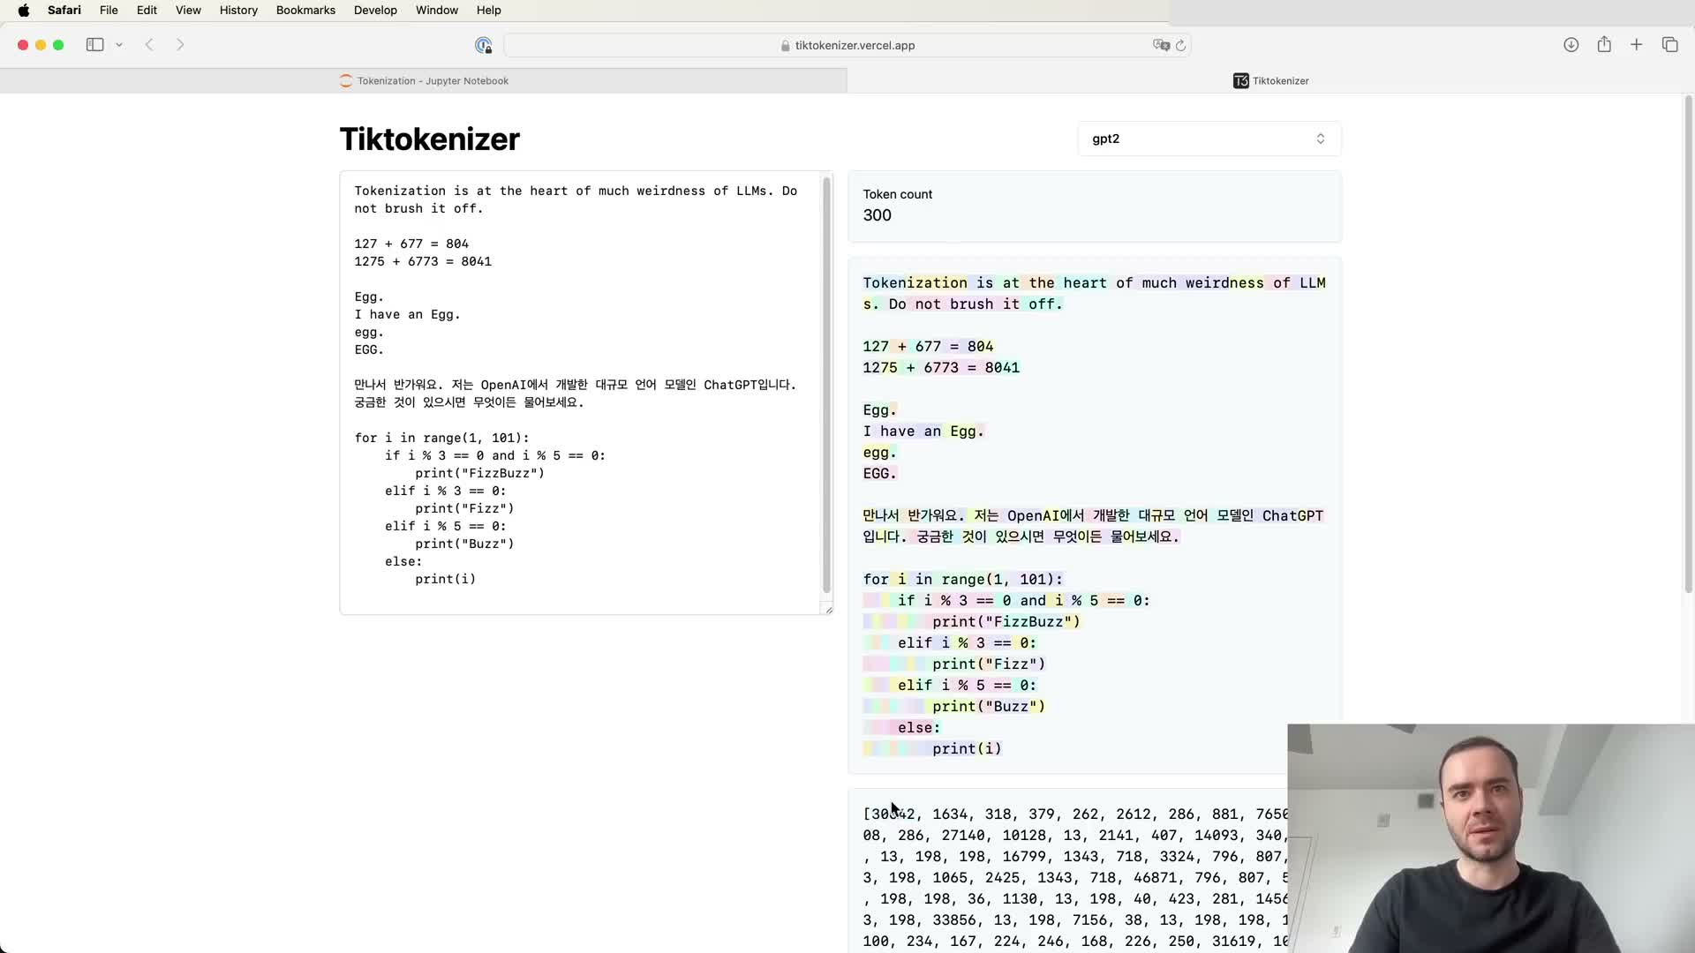Expand the tab group chevron beside sidebar
This screenshot has height=953, width=1695.
click(119, 45)
